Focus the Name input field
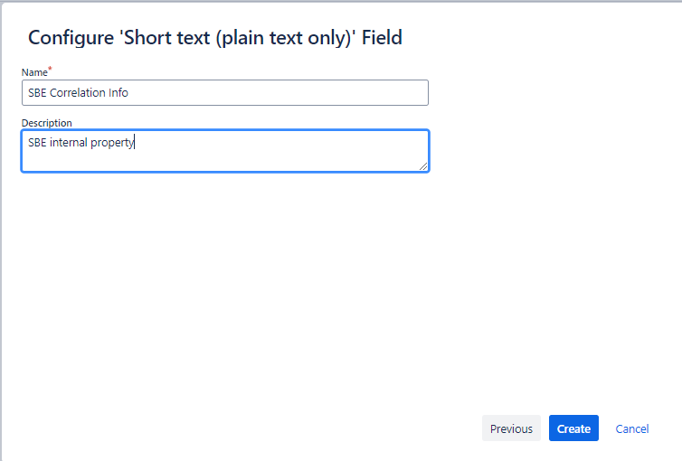 tap(225, 92)
